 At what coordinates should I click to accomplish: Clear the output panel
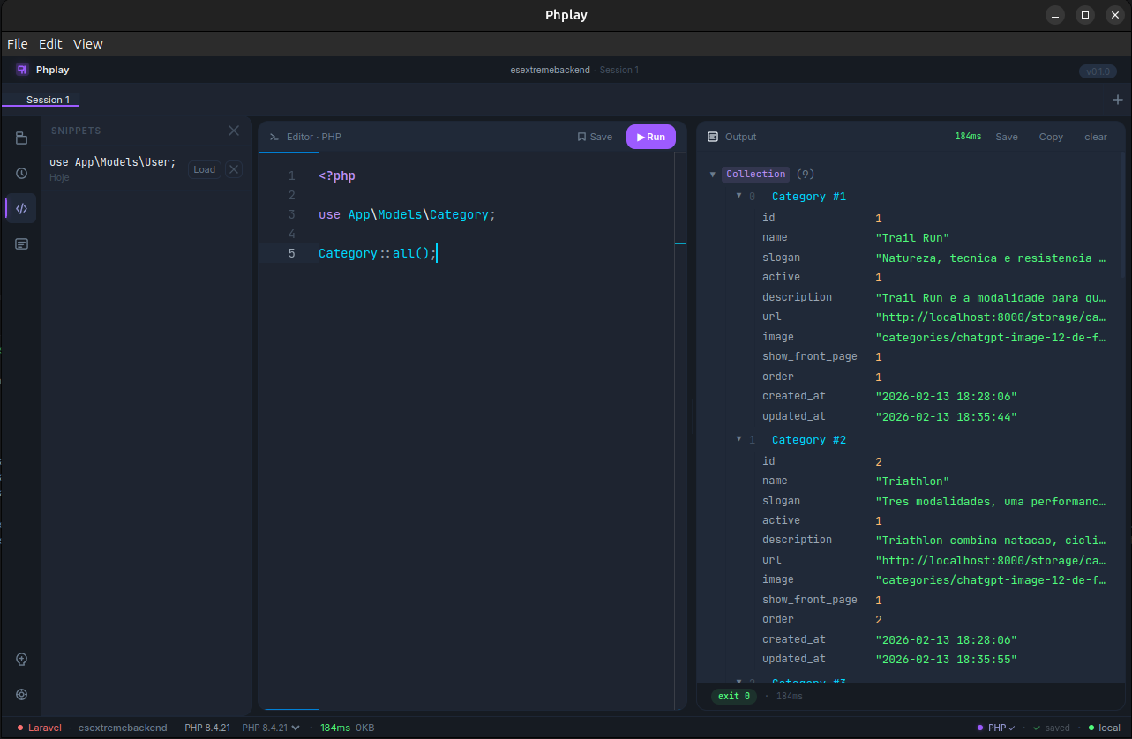(x=1096, y=137)
